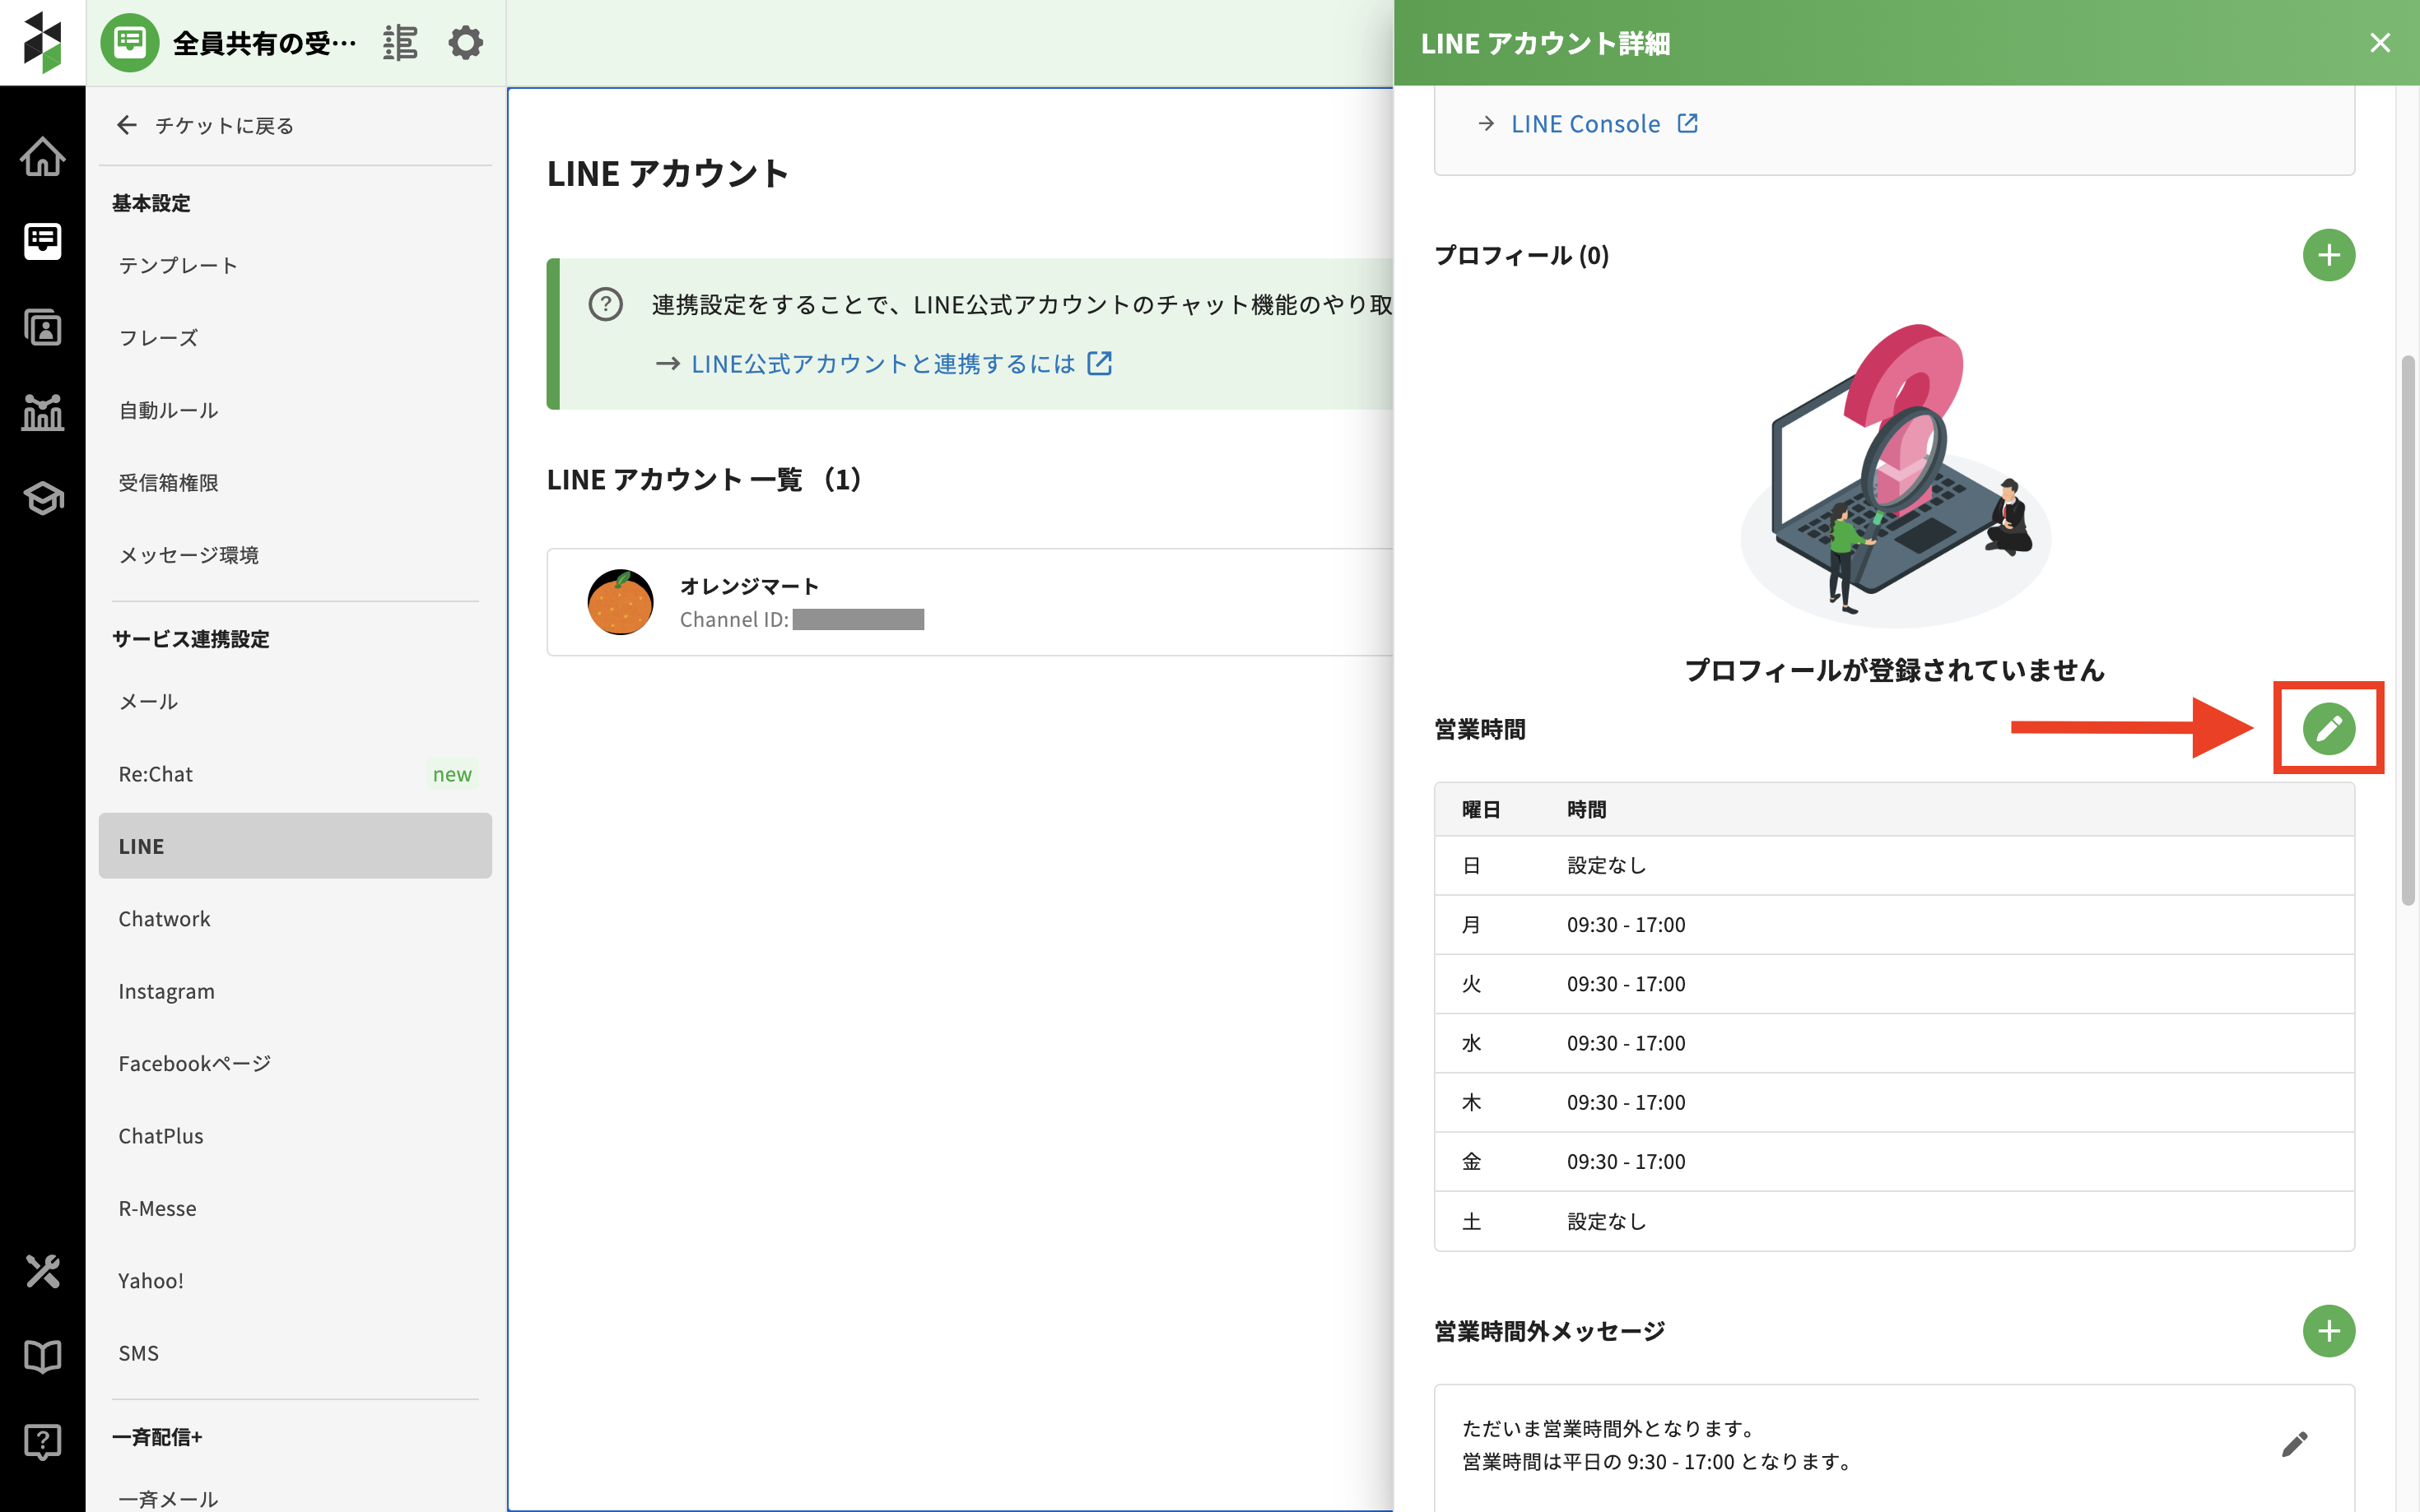Screen dimensions: 2420x1512
Task: Click the 土 row 設定なし
Action: tap(1894, 1221)
